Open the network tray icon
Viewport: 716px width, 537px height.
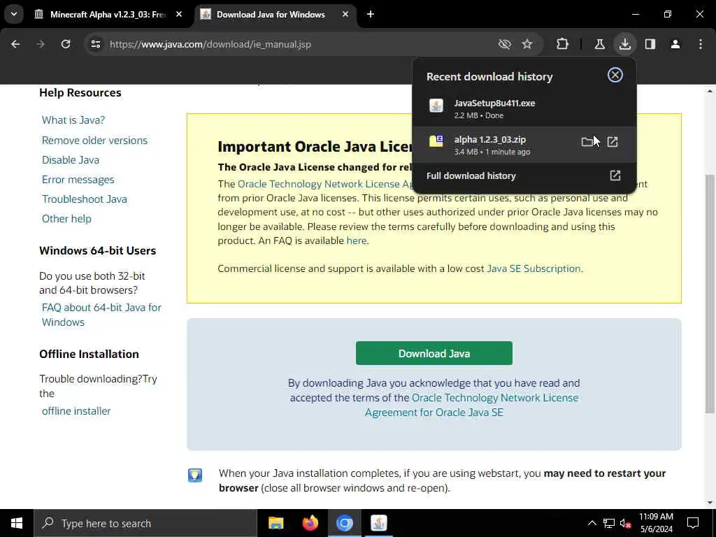pos(609,523)
